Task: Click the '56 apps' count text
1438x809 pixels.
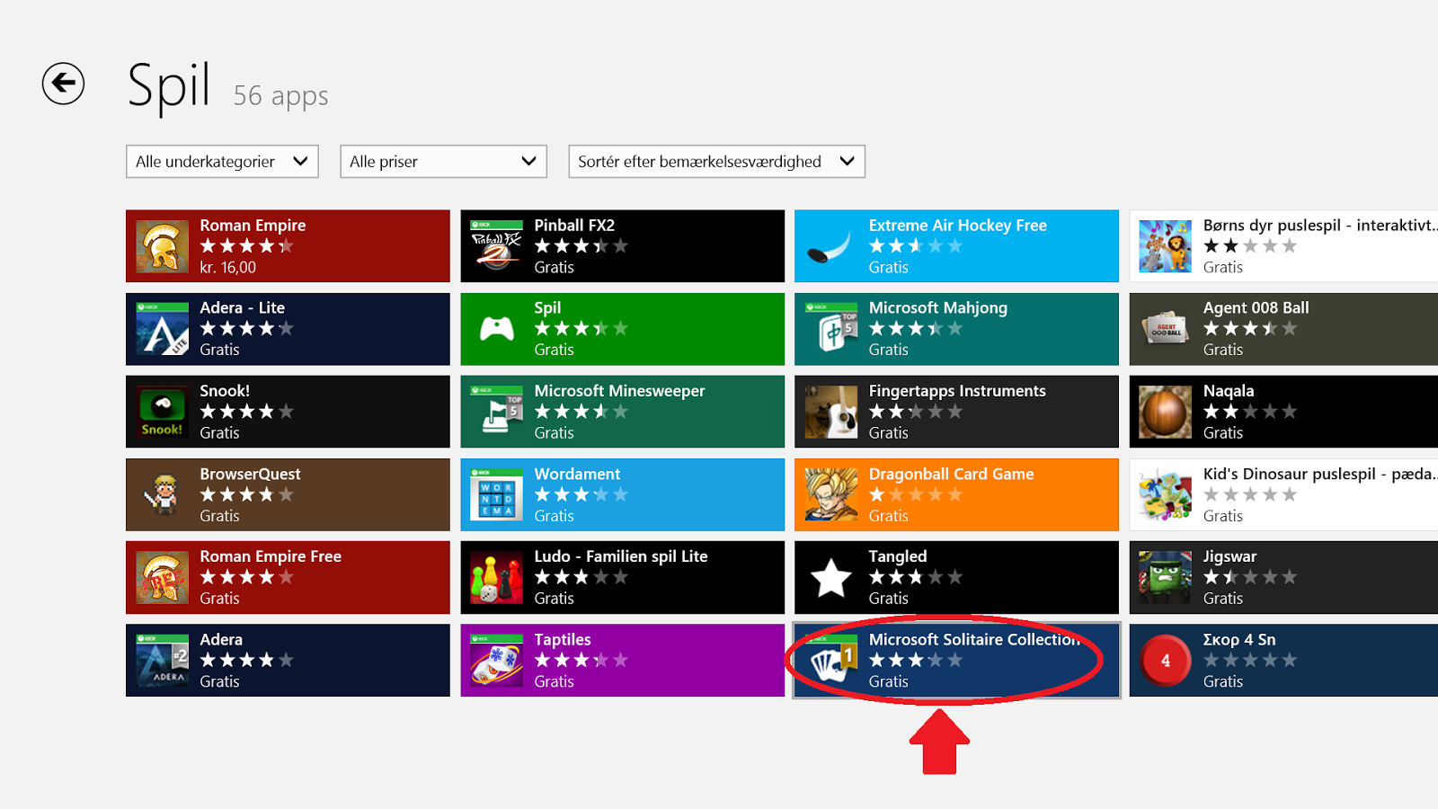Action: pyautogui.click(x=280, y=95)
